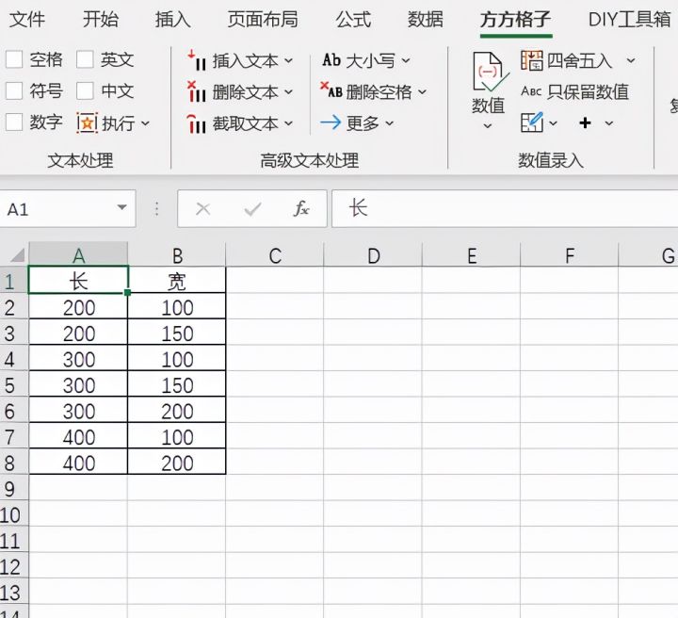678x618 pixels.
Task: Select column F header
Action: [x=570, y=255]
